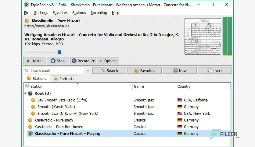Switch to the Podcasts tab
The width and height of the screenshot is (255, 147).
pyautogui.click(x=64, y=79)
